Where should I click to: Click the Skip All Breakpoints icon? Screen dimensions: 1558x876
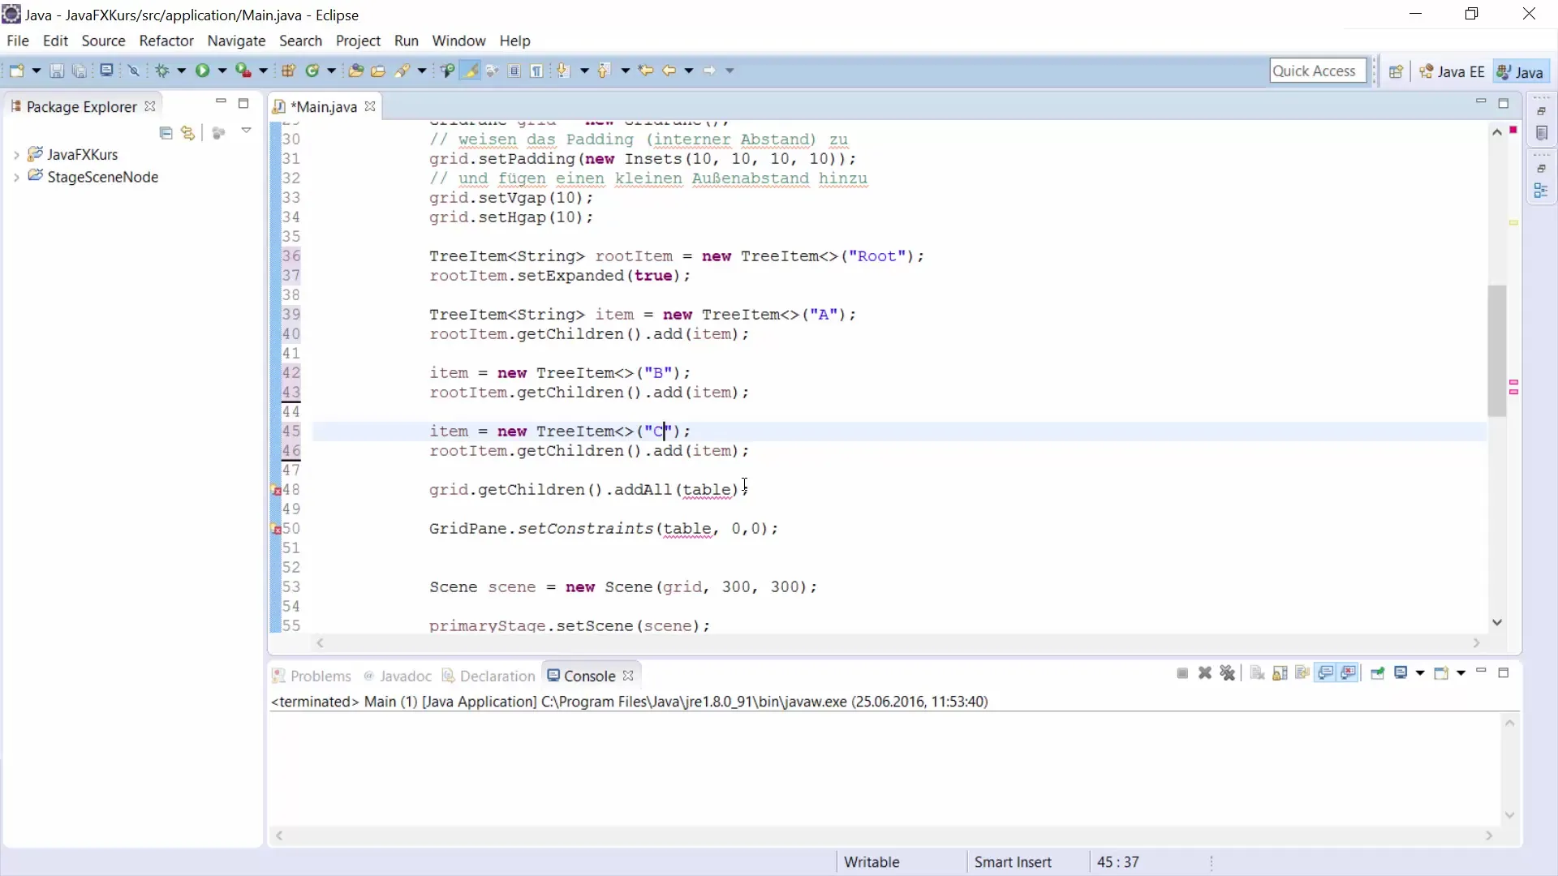(x=134, y=71)
